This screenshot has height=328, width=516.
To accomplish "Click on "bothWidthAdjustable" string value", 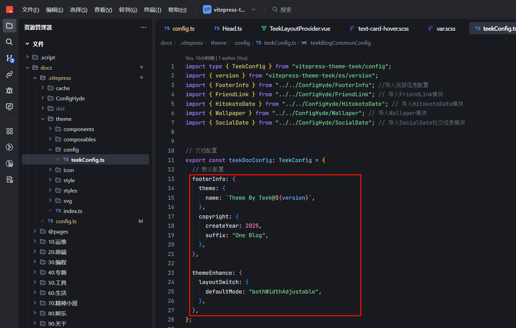I will 283,291.
